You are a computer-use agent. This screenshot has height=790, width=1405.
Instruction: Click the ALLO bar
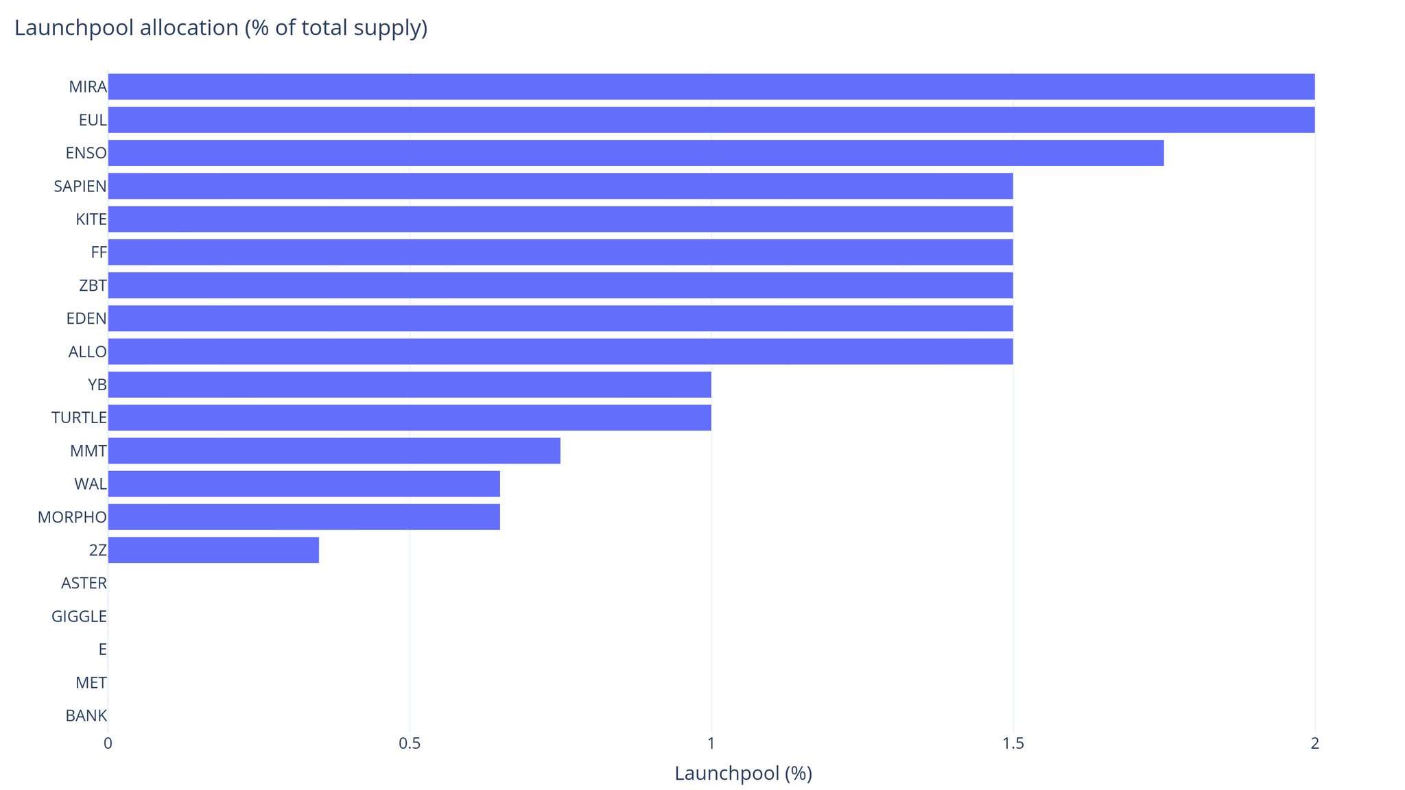click(560, 352)
